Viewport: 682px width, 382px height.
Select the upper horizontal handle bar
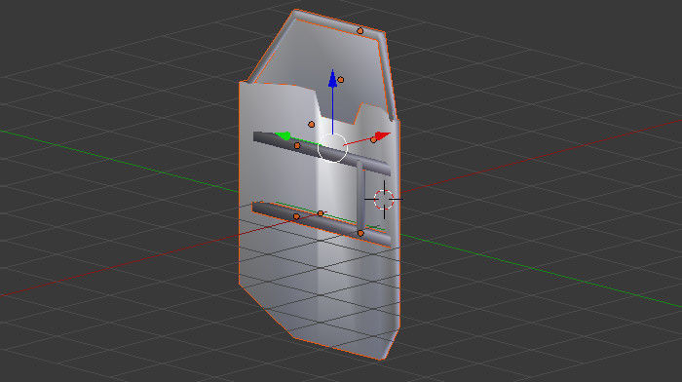click(x=322, y=153)
